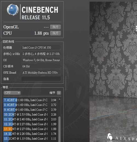Screen dimensions: 137x142
Task: Select the GFX Board field showing ATI Mobility Radeon
Action: click(41, 73)
